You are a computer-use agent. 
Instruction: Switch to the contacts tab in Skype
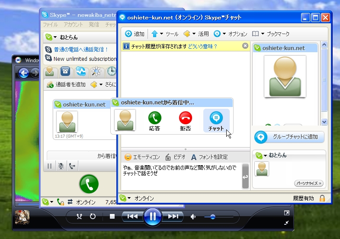(x=50, y=72)
